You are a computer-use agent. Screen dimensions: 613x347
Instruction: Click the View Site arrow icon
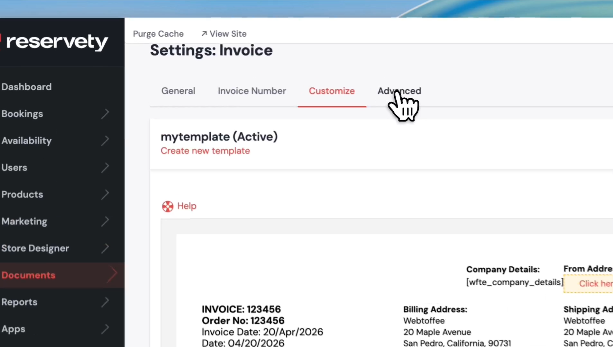[x=204, y=34]
